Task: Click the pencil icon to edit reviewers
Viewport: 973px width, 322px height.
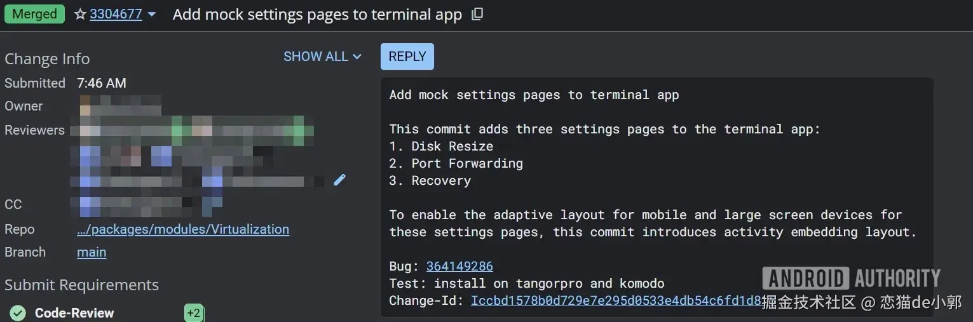Action: (x=339, y=180)
